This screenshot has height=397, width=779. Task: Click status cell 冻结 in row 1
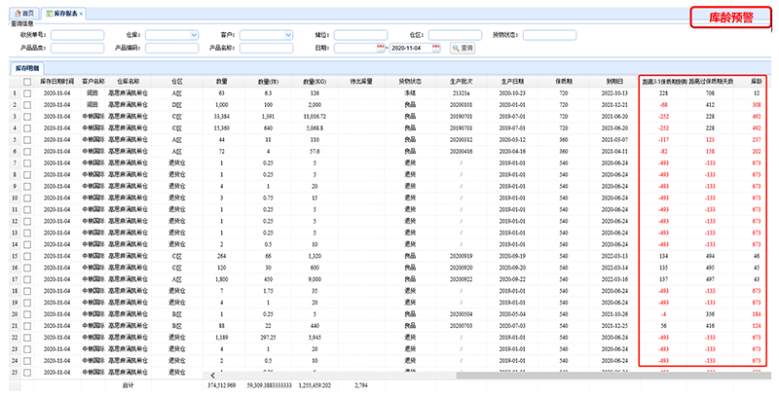pyautogui.click(x=410, y=93)
